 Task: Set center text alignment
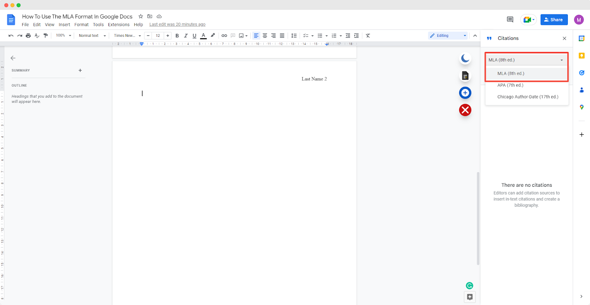265,36
